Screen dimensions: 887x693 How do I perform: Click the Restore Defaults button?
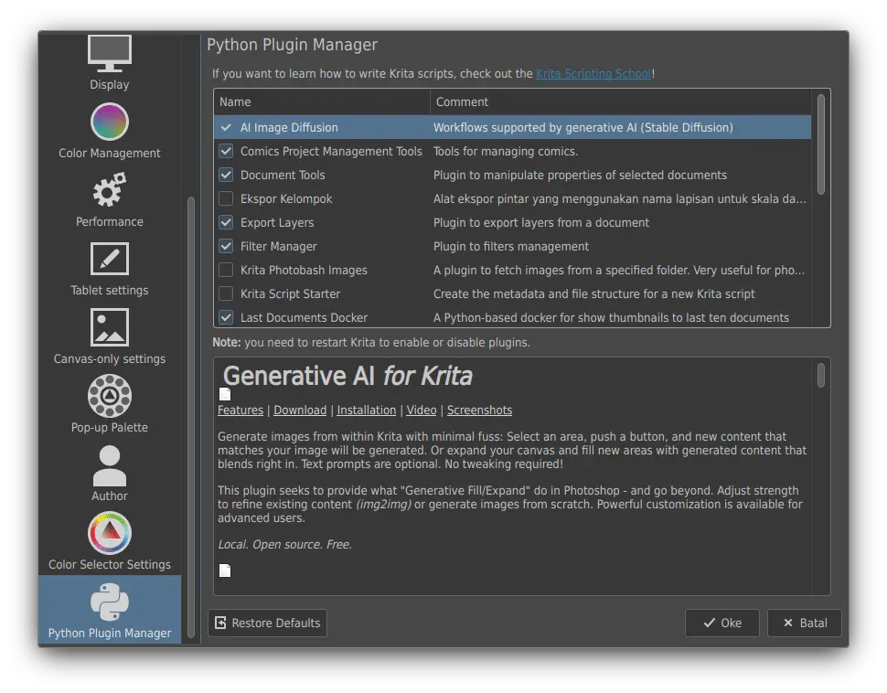click(268, 623)
